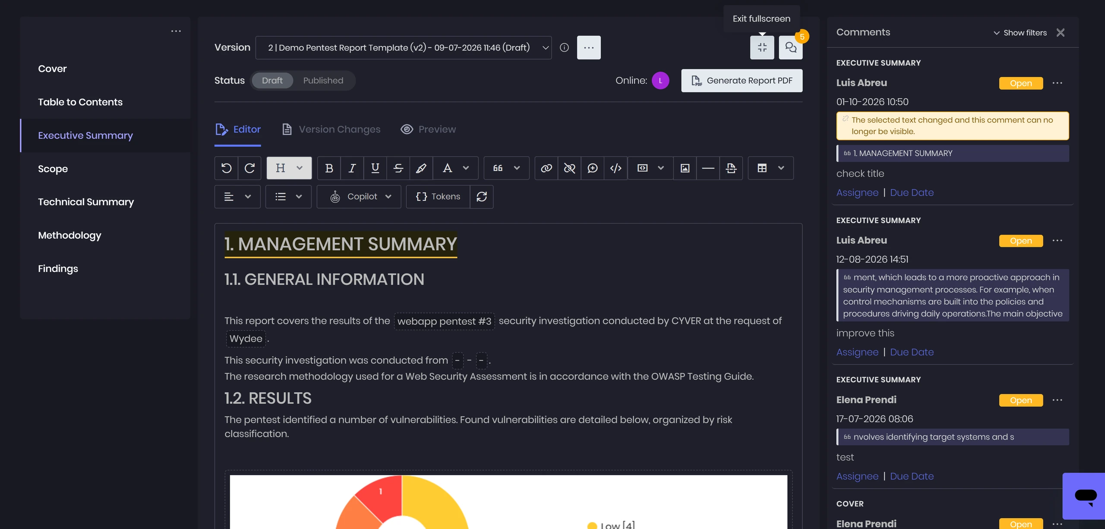Toggle bold formatting
The width and height of the screenshot is (1105, 529).
329,168
